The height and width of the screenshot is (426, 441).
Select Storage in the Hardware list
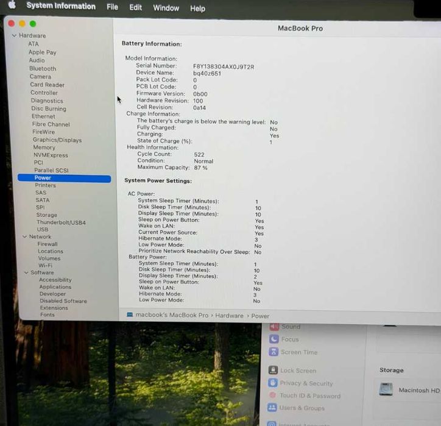tap(47, 215)
